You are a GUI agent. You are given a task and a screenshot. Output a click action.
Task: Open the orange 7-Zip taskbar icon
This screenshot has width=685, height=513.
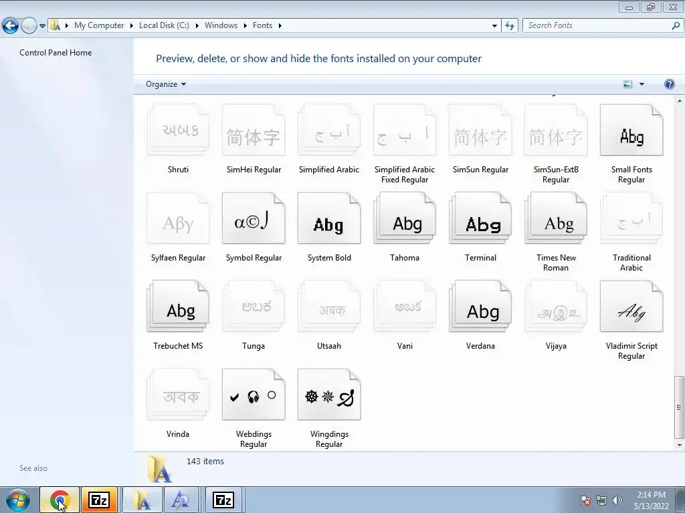(99, 500)
